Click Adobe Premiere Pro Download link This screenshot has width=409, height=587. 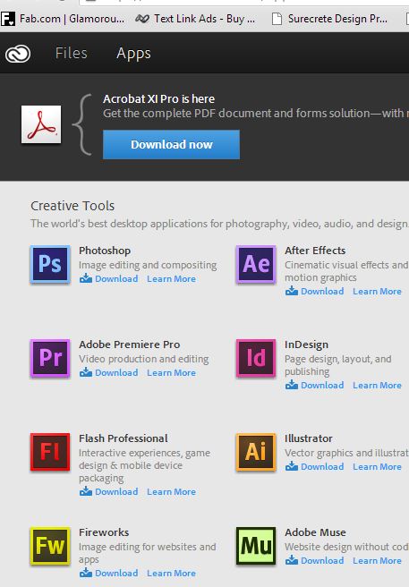tap(116, 373)
